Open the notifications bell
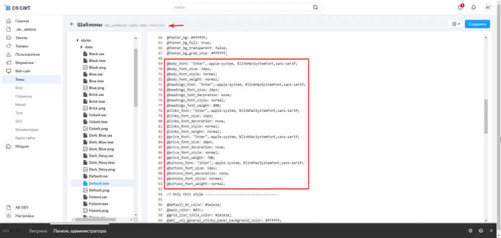 (473, 8)
